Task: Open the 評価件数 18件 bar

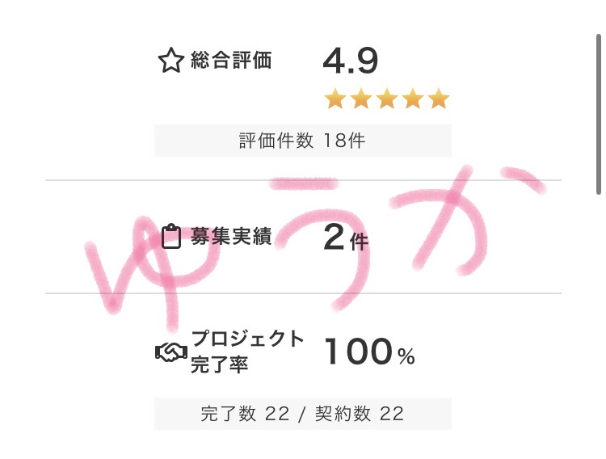Action: [x=302, y=141]
